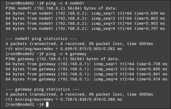Click the "ping -c 4 gateway" command text
The height and width of the screenshot is (109, 171).
(x=66, y=54)
